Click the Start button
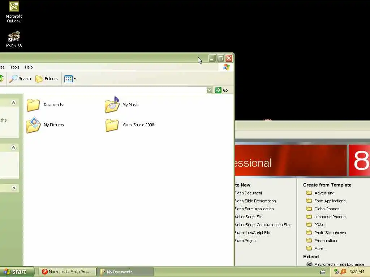Image resolution: width=370 pixels, height=277 pixels. pos(17,272)
